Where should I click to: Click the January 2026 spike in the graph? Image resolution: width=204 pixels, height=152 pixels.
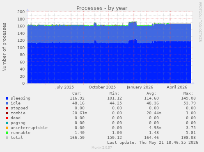click(133, 23)
